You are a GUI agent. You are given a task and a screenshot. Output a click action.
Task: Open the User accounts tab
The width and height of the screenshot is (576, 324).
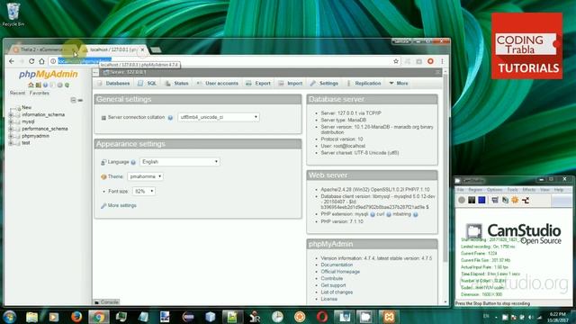click(218, 84)
